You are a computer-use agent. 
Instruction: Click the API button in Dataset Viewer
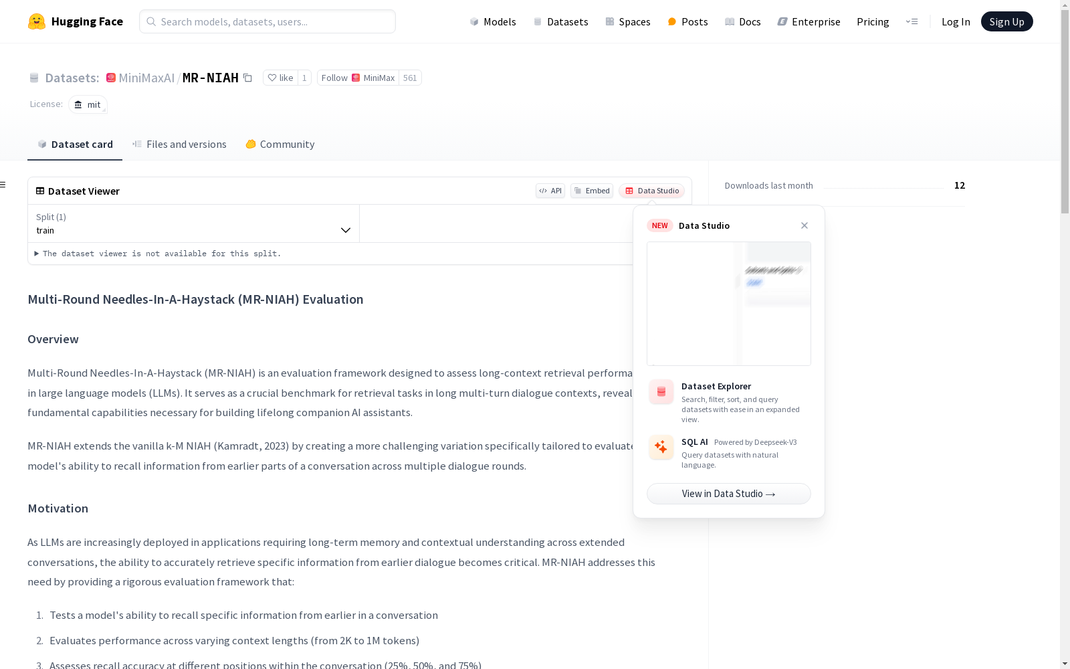(x=550, y=191)
